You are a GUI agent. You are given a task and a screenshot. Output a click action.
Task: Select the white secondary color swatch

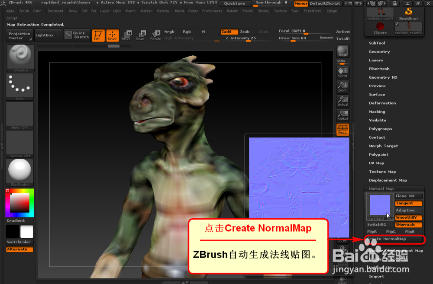click(27, 232)
